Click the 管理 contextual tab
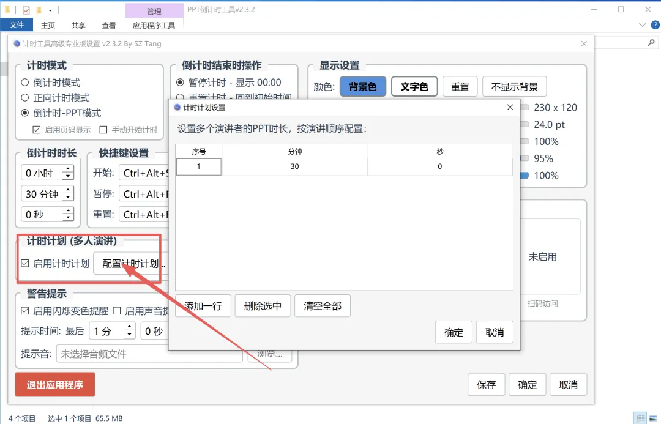 click(x=154, y=11)
